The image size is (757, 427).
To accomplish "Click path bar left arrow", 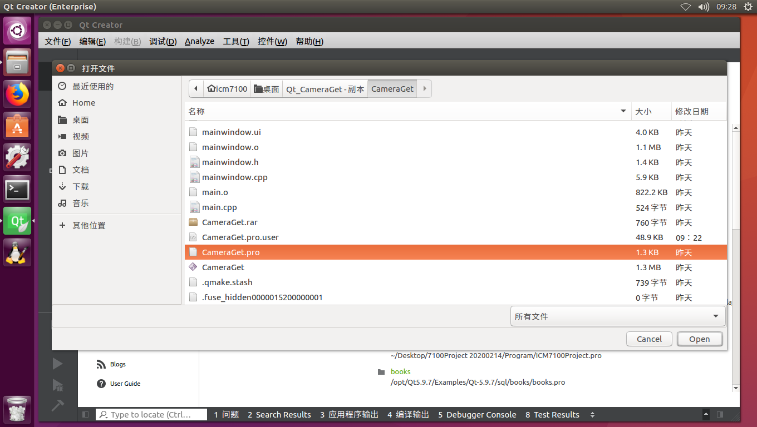I will [196, 89].
